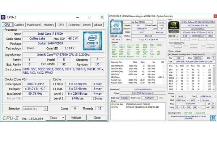Viewport: 217px width, 142px height.
Task: Click the Technology value 14 nm in CPU-Z
Action: [30, 48]
